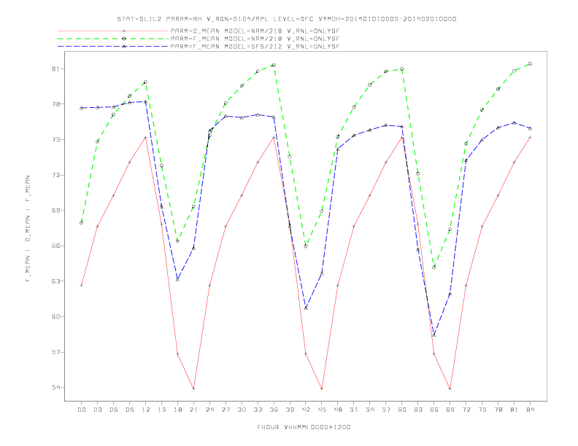Click x-axis forecast hour label 63

418,410
